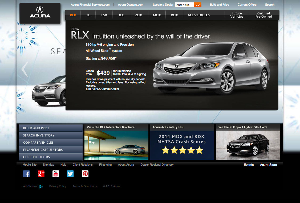Open the Pinterest icon

pyautogui.click(x=85, y=174)
